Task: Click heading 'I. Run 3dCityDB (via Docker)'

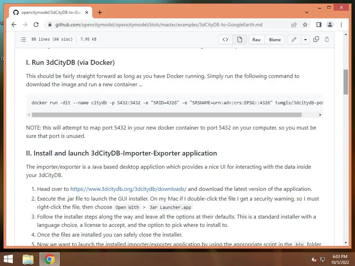Action: tap(70, 62)
